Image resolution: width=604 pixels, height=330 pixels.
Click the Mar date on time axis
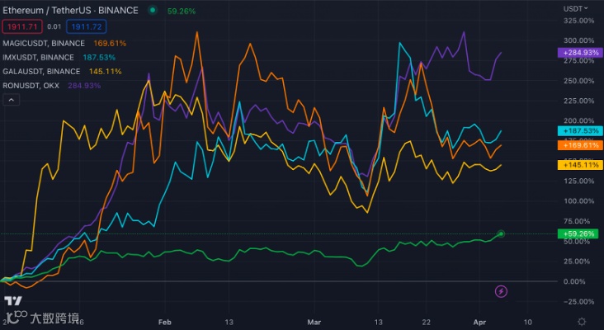(314, 323)
